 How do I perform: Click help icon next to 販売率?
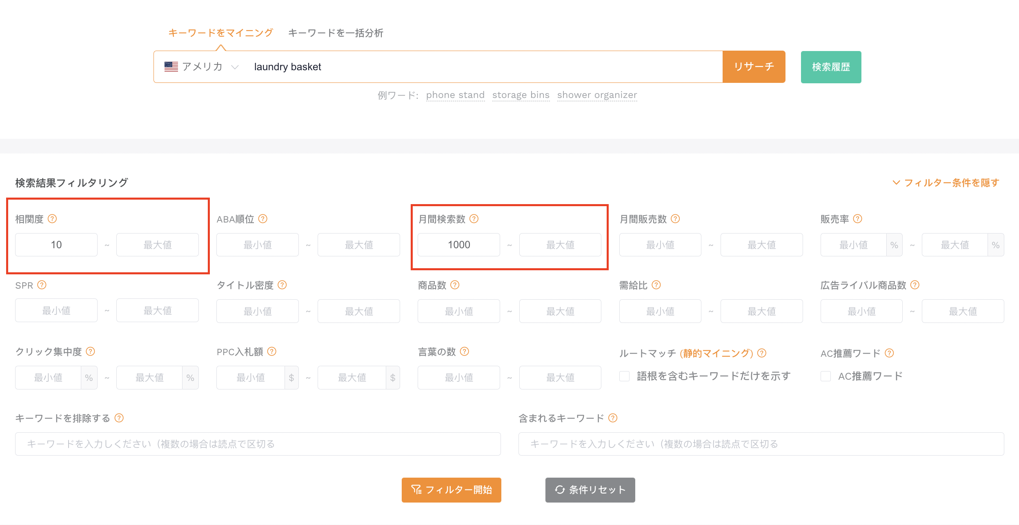coord(858,219)
